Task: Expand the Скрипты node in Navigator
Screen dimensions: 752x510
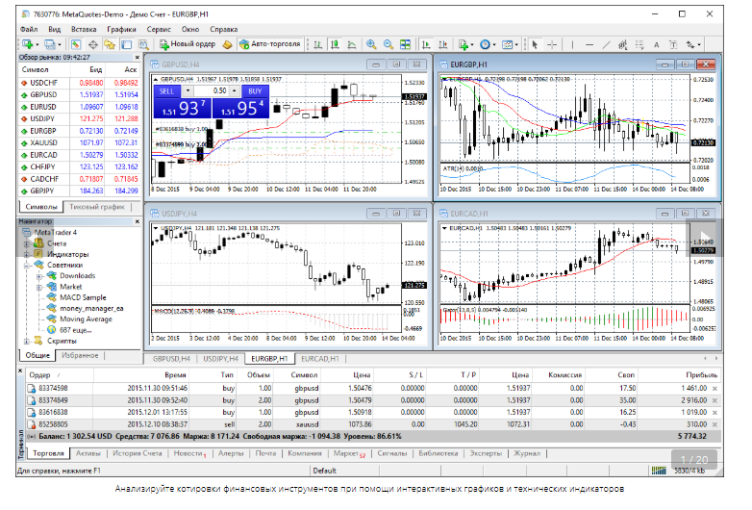Action: [x=27, y=341]
